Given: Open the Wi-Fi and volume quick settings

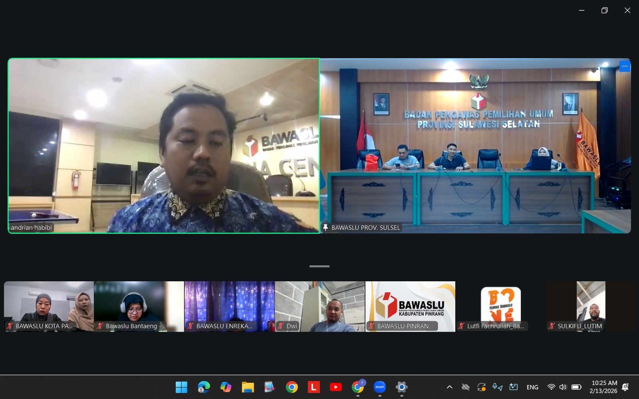Looking at the screenshot, I should 564,387.
